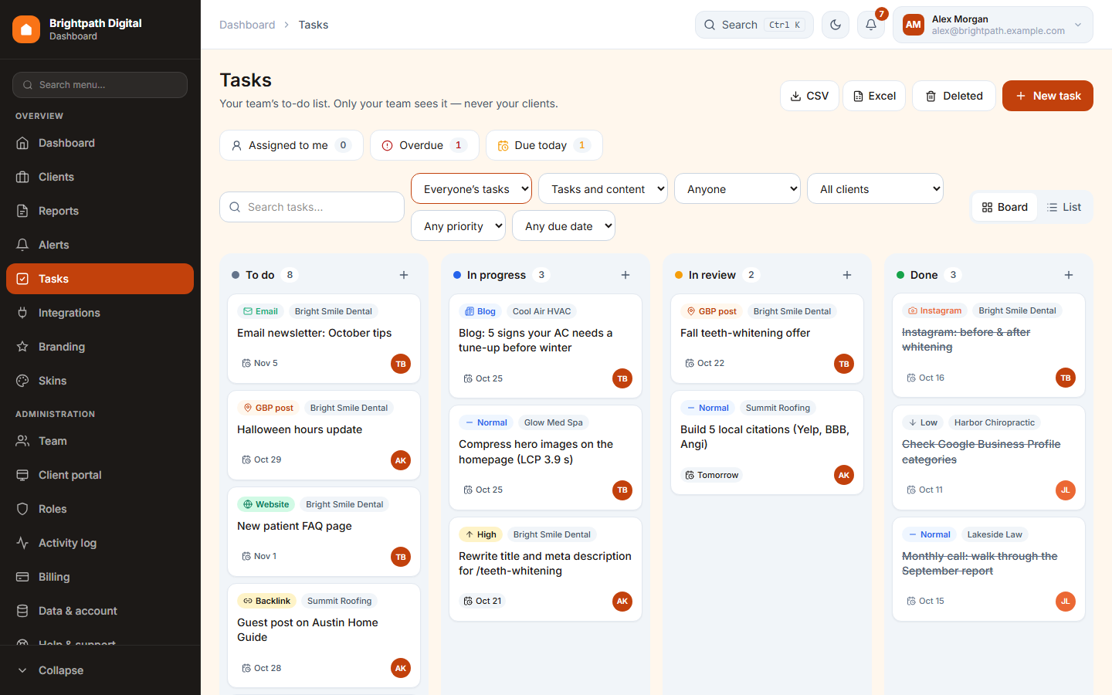This screenshot has width=1112, height=695.
Task: Switch to List view
Action: pyautogui.click(x=1064, y=207)
